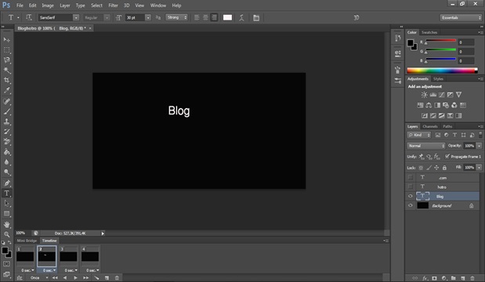The height and width of the screenshot is (282, 485).
Task: Select the Dodge tool
Action: click(7, 172)
